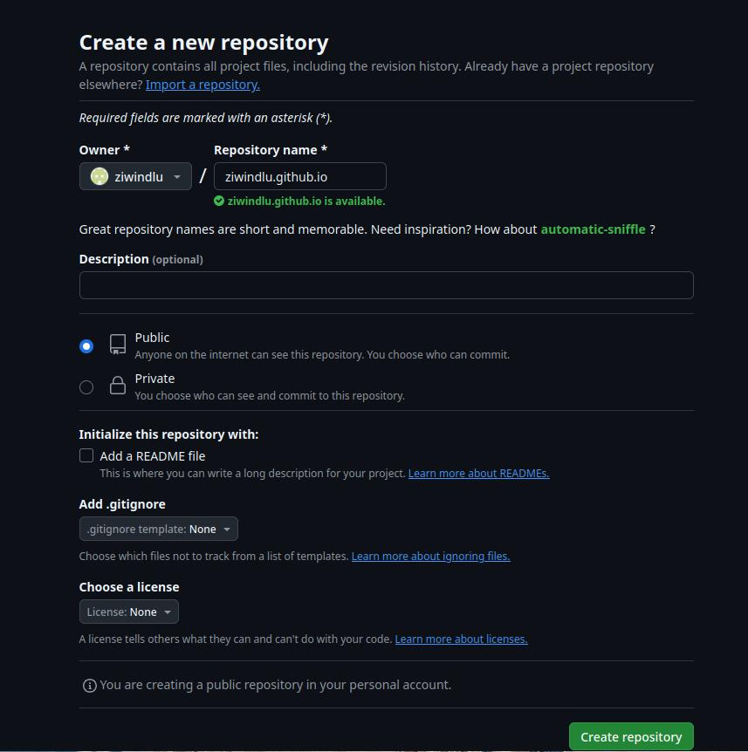Click the Add a README file label
Image resolution: width=748 pixels, height=752 pixels.
click(152, 456)
